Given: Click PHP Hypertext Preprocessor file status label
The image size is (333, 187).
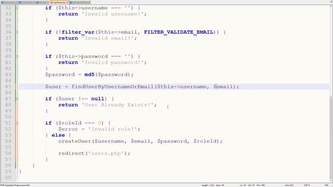Looking at the screenshot, I should [15, 185].
